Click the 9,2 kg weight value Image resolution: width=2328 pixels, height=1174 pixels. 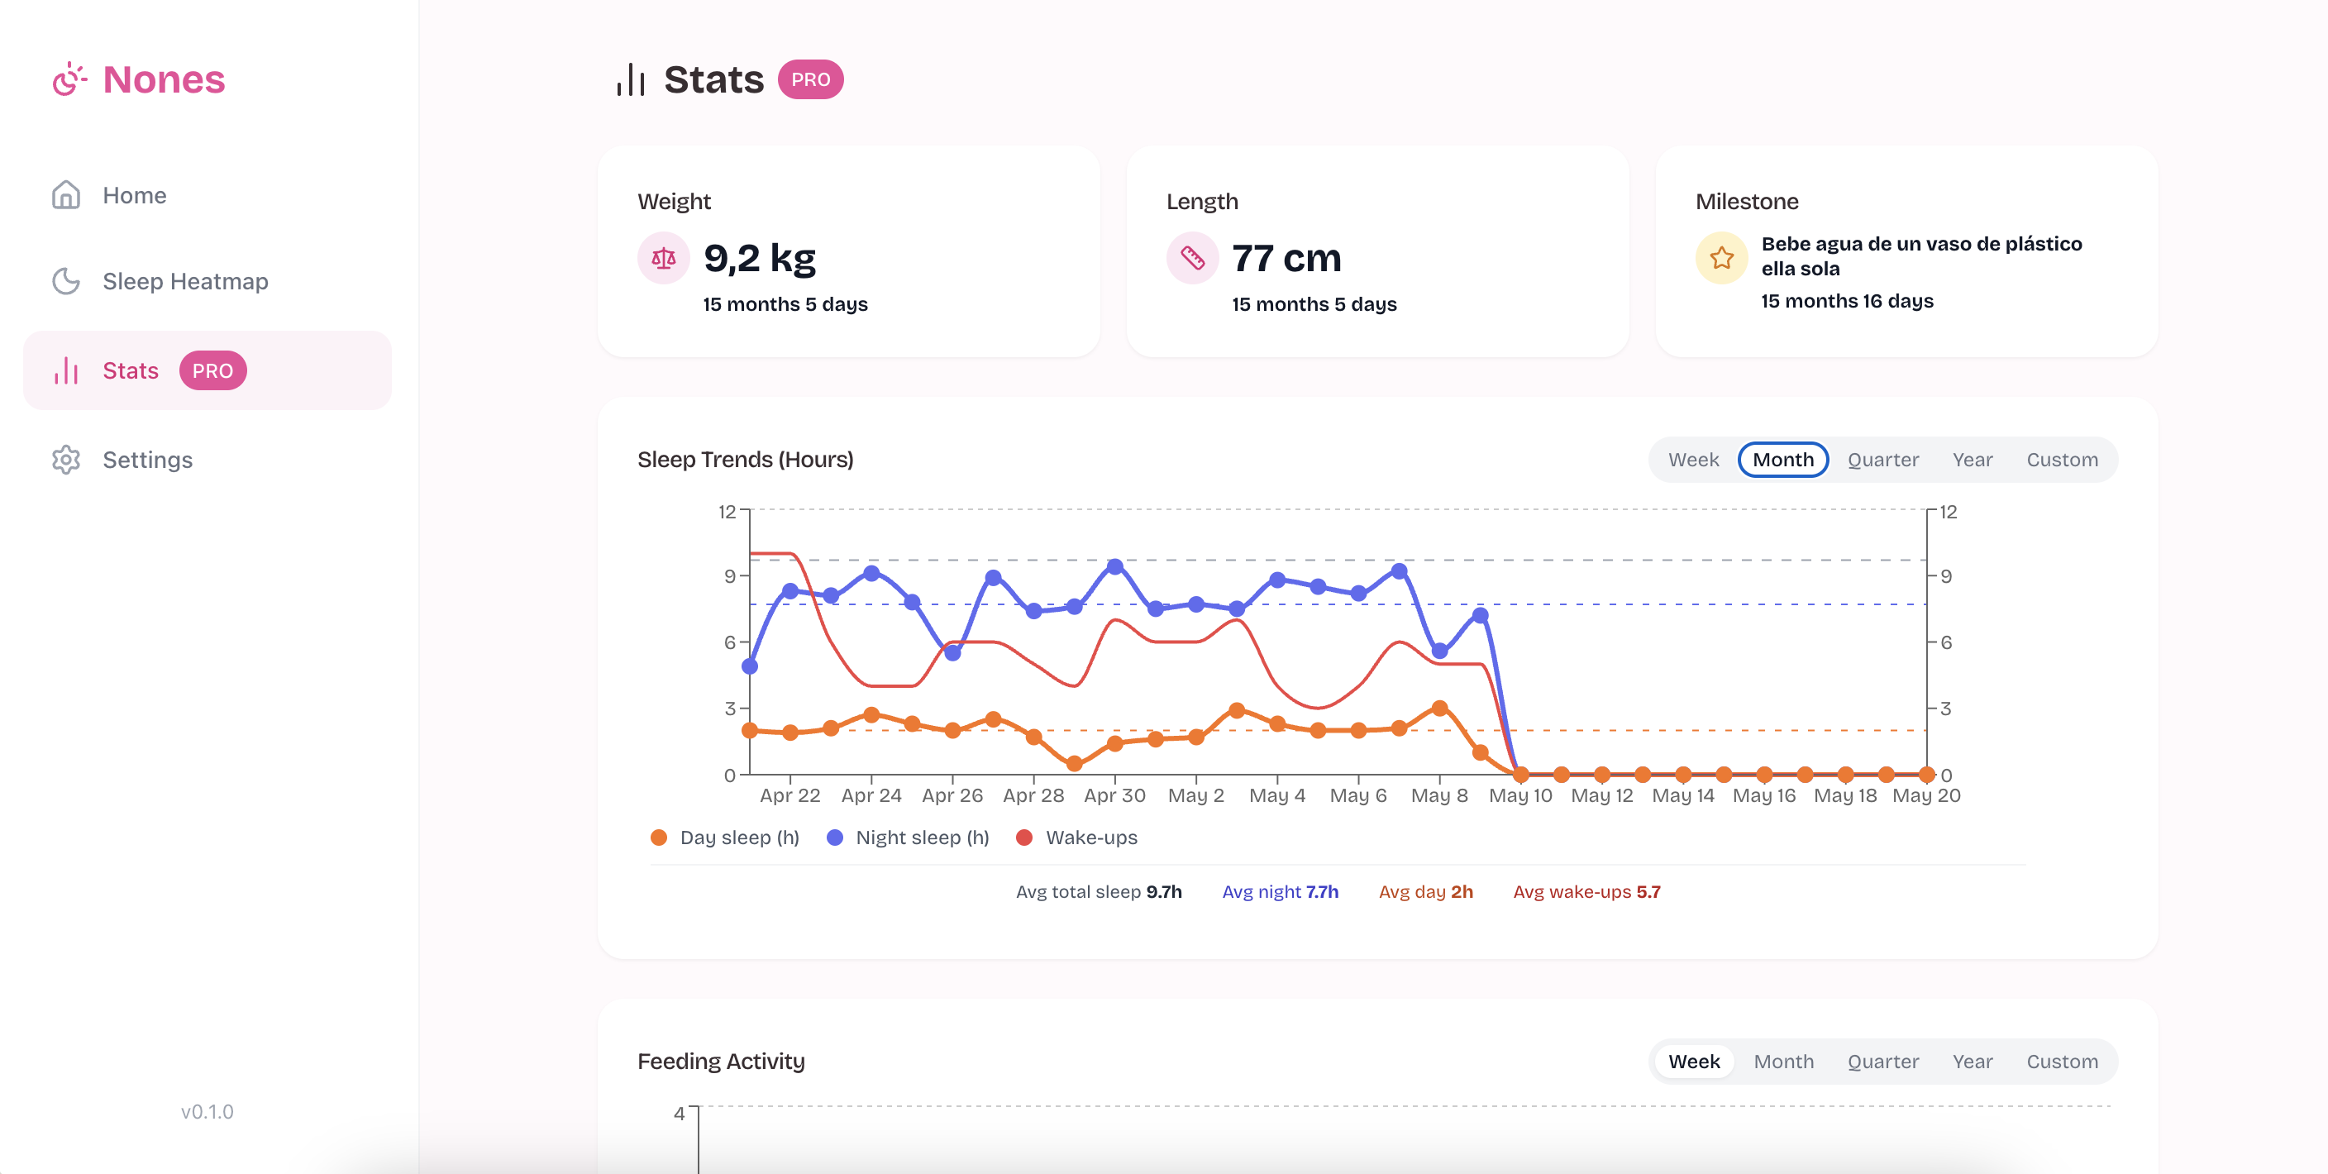click(x=759, y=259)
